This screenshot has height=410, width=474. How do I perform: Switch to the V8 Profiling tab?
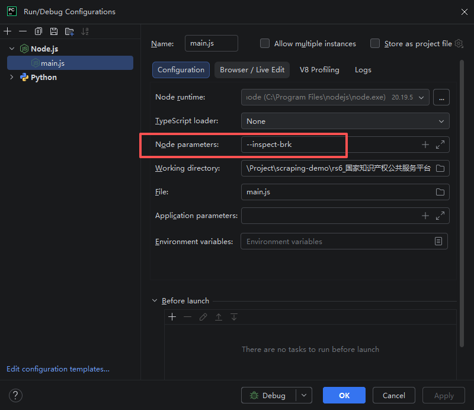point(319,70)
